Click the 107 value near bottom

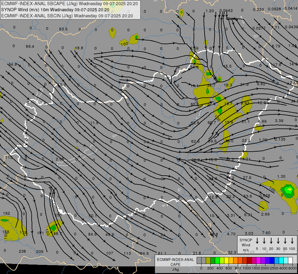[x=110, y=253]
